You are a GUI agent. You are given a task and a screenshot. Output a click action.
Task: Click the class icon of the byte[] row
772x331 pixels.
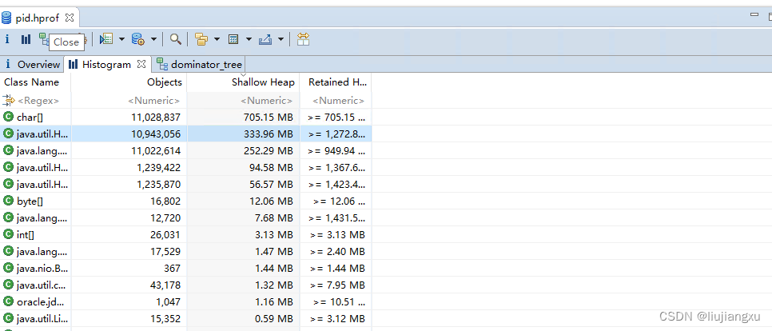pos(8,201)
